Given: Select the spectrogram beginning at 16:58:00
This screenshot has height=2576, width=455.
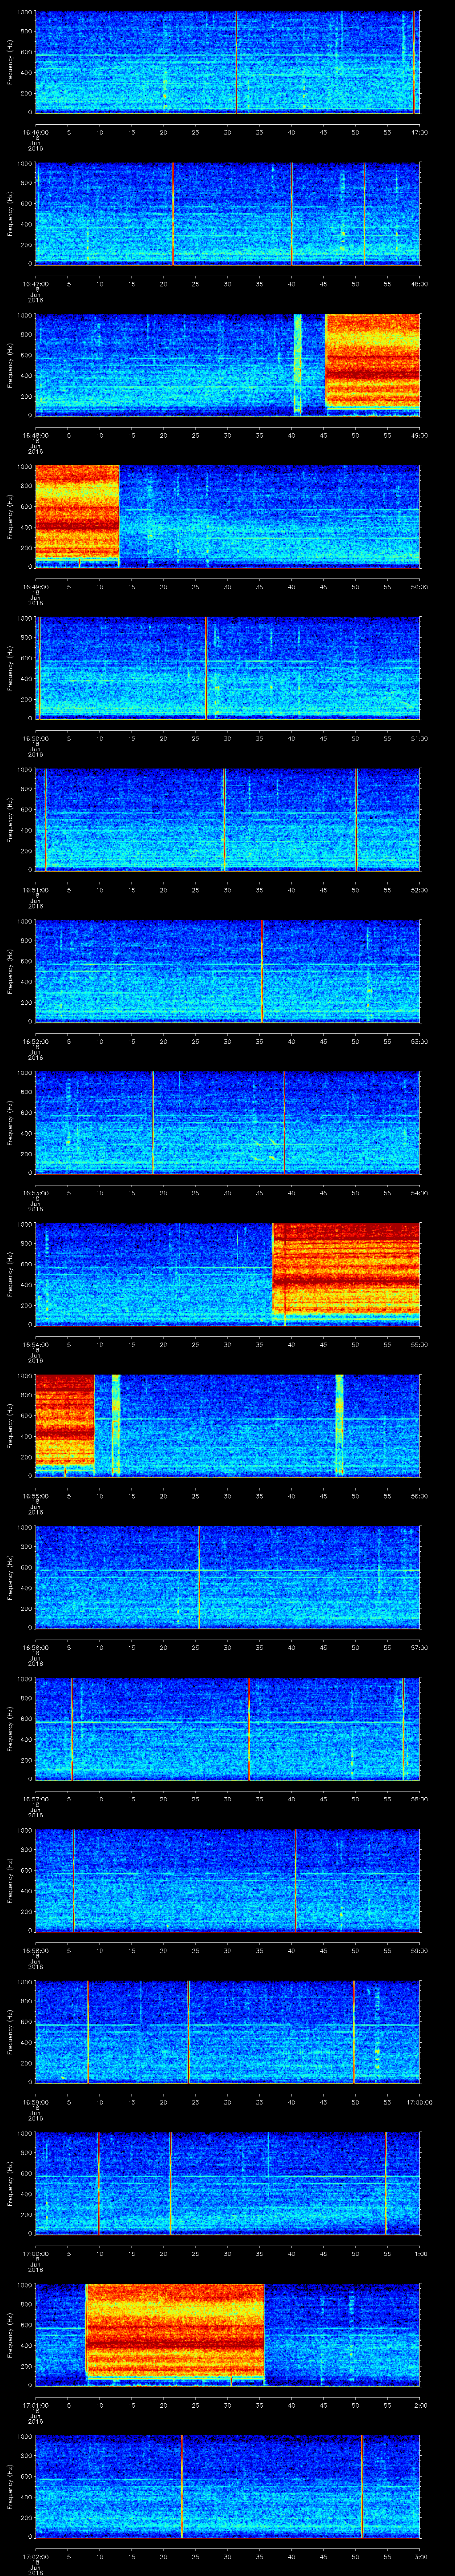Looking at the screenshot, I should [x=227, y=1880].
